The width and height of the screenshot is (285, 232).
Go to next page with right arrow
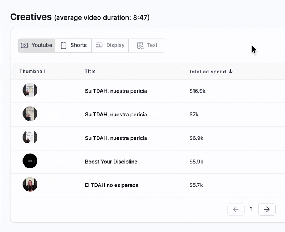coord(266,209)
